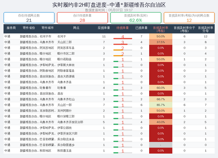This screenshot has height=158, width=218.
Task: Select the 天山区一部 网点 name
Action: [x=65, y=105]
